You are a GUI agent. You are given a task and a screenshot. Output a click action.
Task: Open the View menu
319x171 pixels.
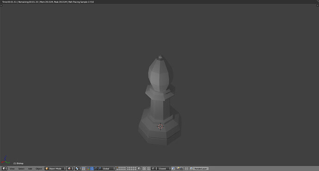click(x=12, y=169)
